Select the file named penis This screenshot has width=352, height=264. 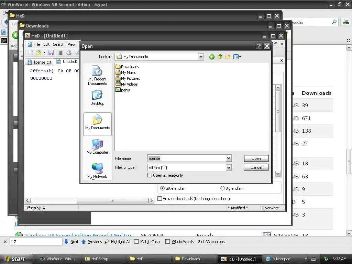[123, 90]
